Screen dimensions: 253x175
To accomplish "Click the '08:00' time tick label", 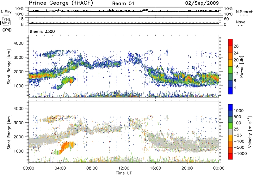I will pyautogui.click(x=92, y=168).
